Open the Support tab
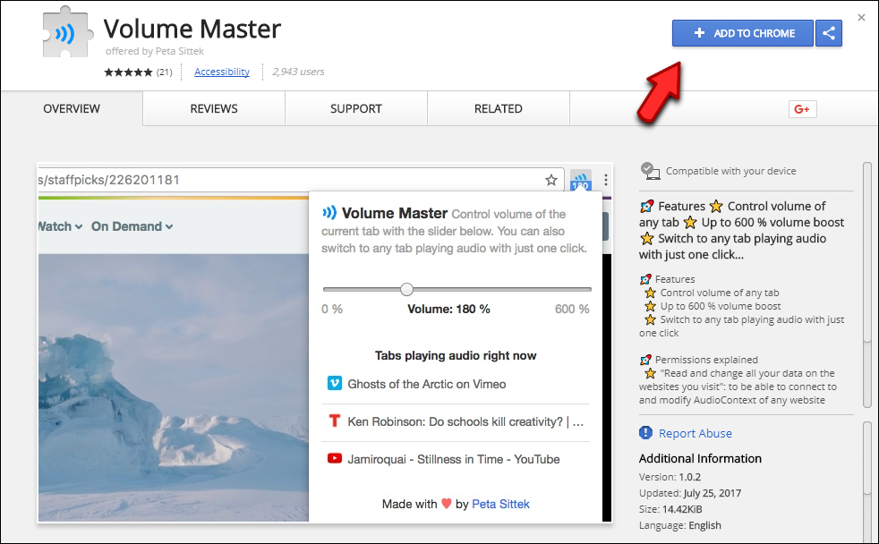This screenshot has width=879, height=544. pos(356,108)
